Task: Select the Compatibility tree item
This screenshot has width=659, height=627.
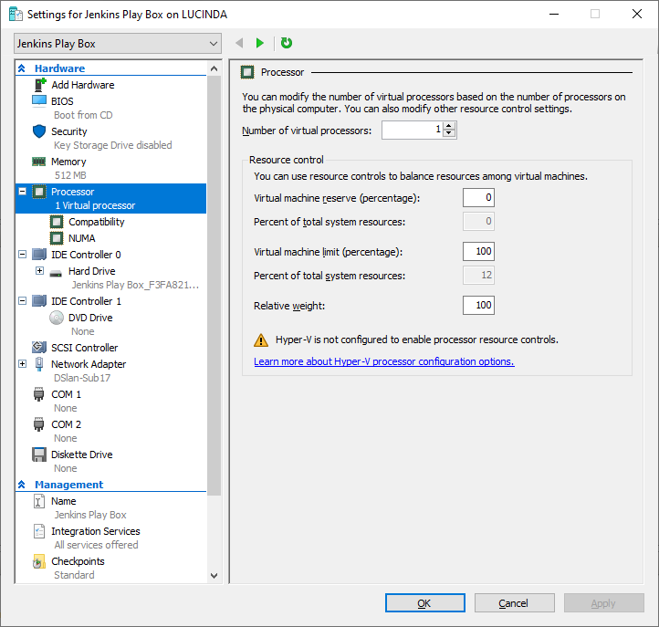Action: coord(96,222)
